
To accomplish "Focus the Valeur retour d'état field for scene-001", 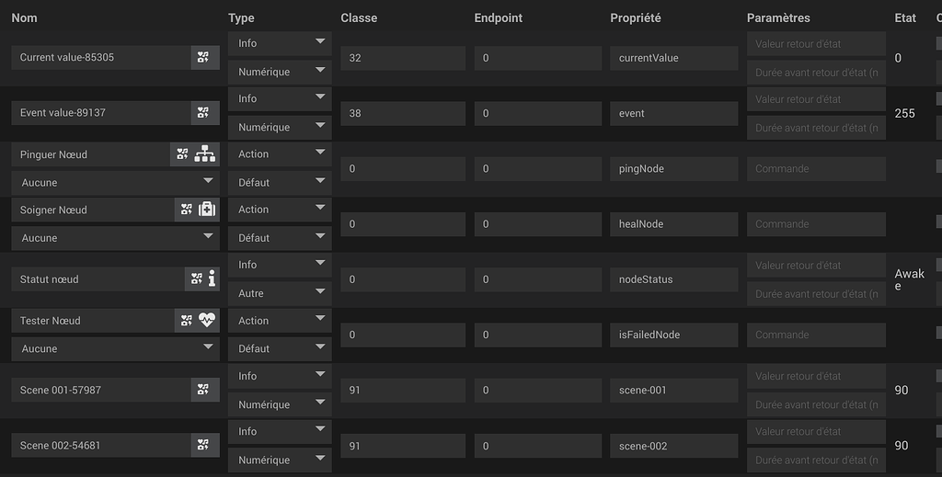I will click(x=815, y=376).
